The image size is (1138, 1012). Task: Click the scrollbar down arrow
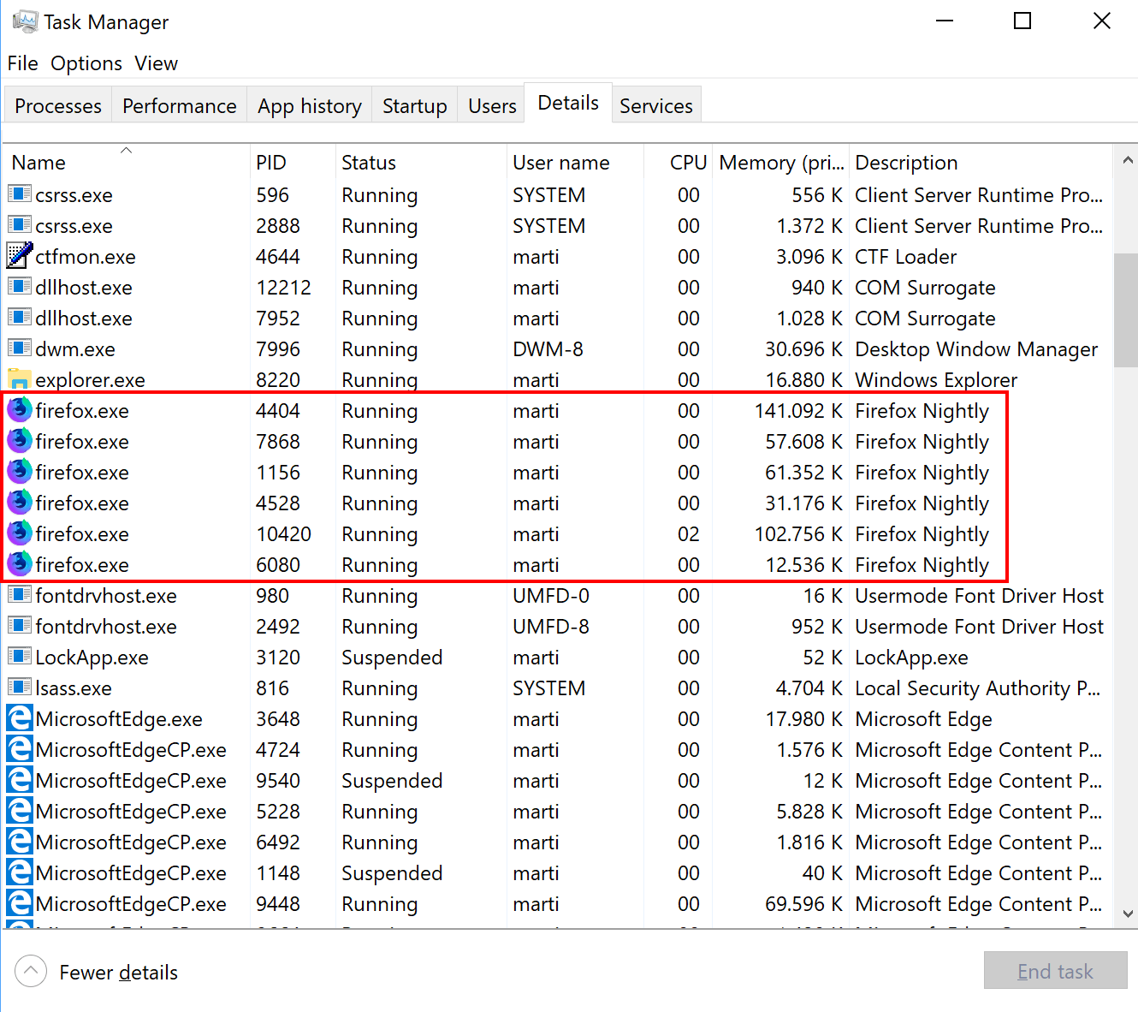pos(1127,914)
